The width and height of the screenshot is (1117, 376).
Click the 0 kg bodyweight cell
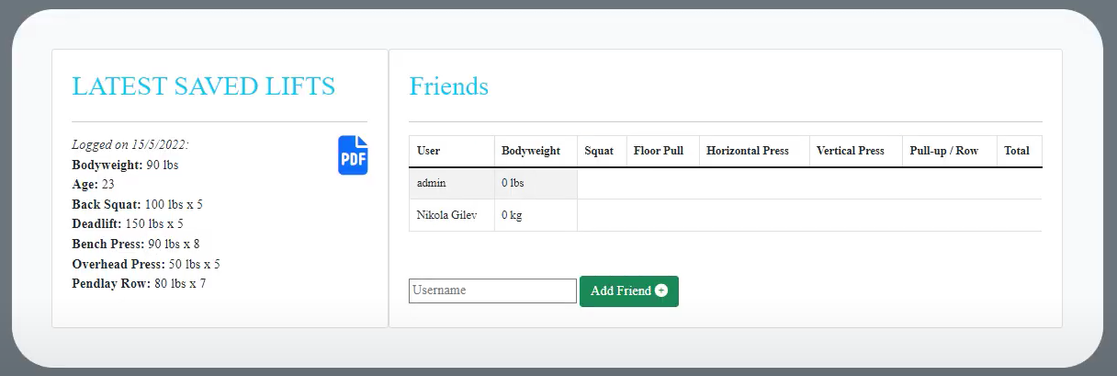pos(536,215)
